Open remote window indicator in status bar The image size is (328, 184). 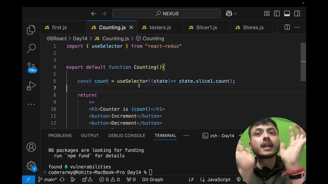28,179
